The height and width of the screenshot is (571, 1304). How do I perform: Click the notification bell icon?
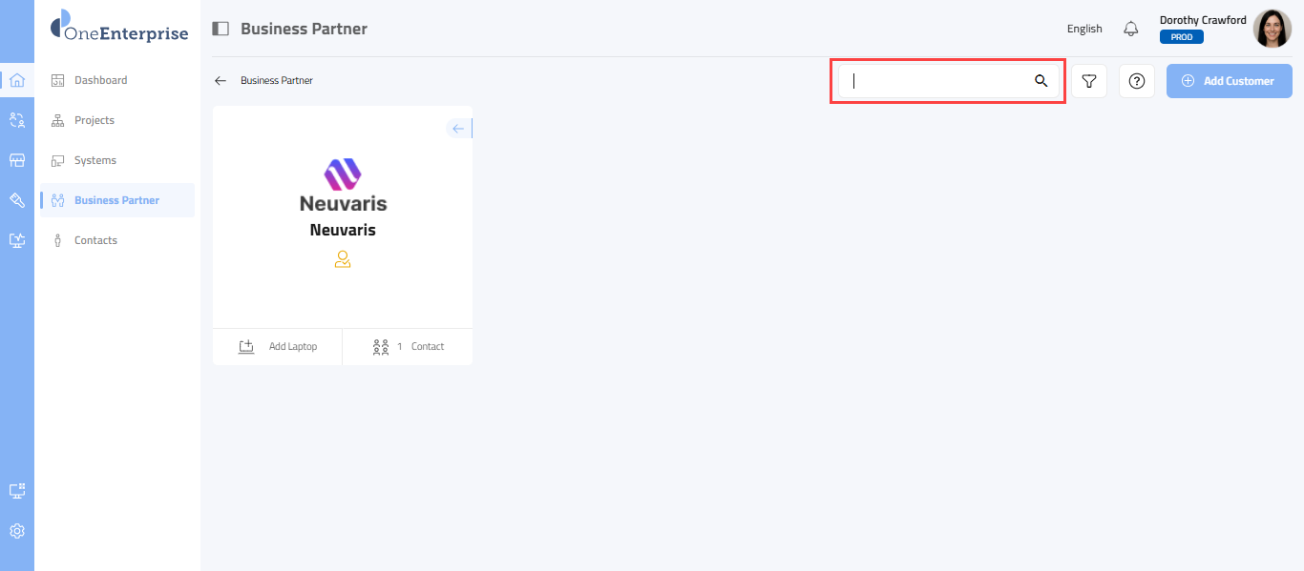pos(1131,29)
